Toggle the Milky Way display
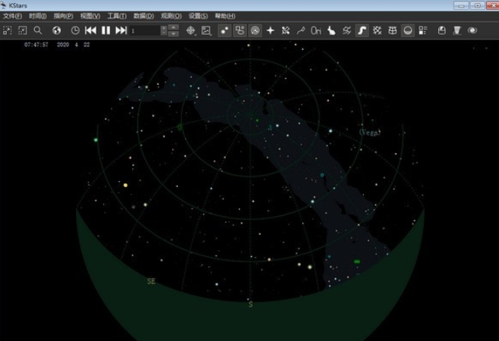Screen dimensions: 499x341 [362, 30]
